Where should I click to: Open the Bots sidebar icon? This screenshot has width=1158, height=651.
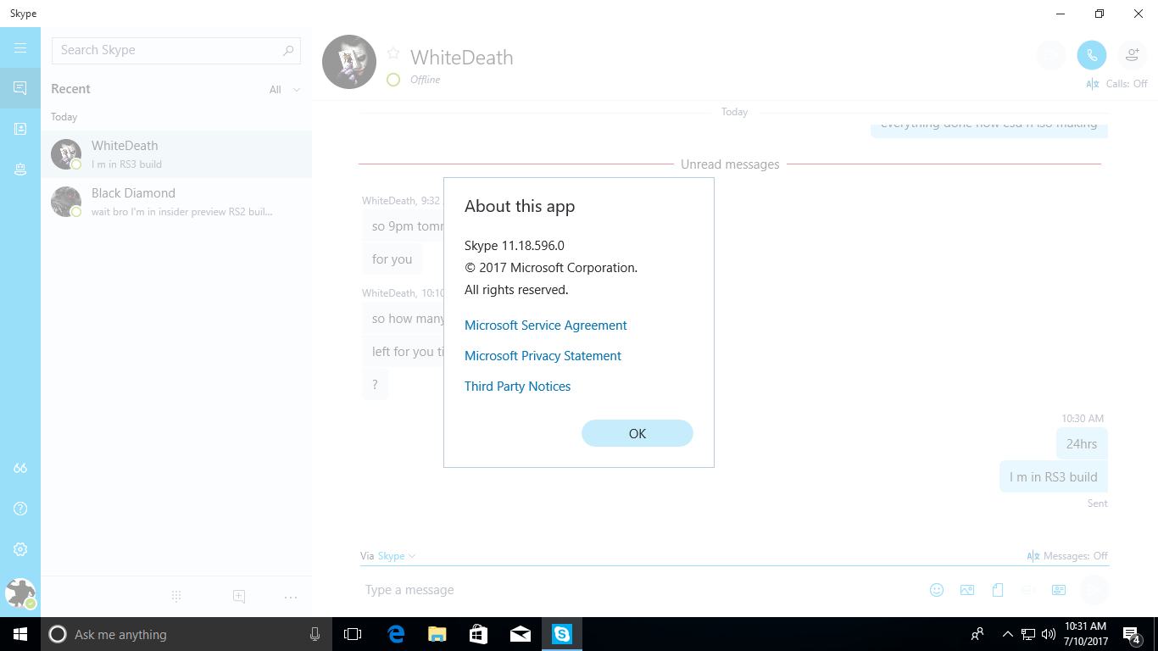(x=20, y=170)
